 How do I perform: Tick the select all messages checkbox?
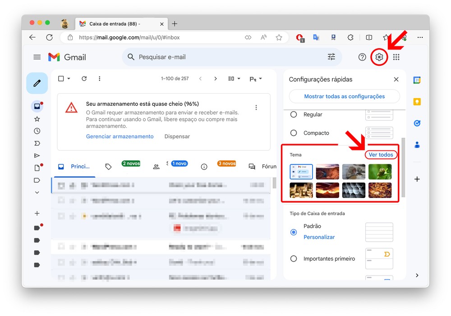61,79
